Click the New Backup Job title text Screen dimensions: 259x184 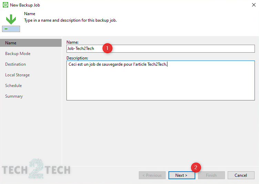27,5
